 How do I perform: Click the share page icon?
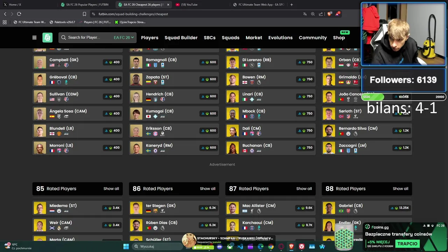pyautogui.click(x=321, y=14)
